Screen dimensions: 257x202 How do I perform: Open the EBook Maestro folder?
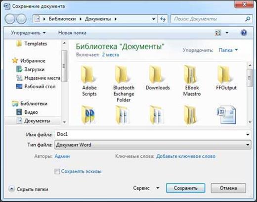pyautogui.click(x=192, y=81)
